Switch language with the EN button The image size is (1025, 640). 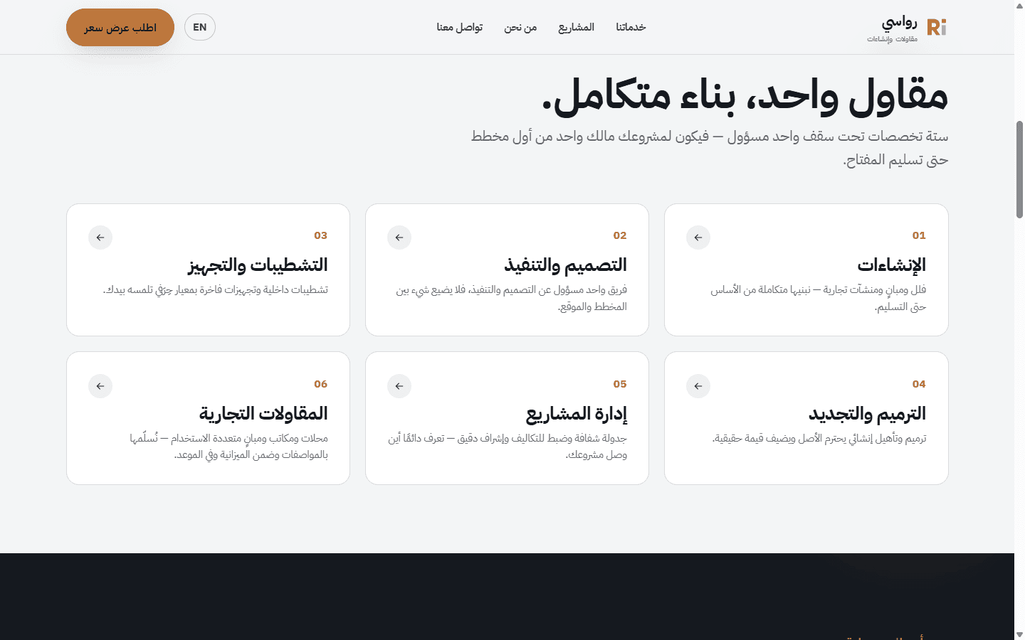click(200, 27)
